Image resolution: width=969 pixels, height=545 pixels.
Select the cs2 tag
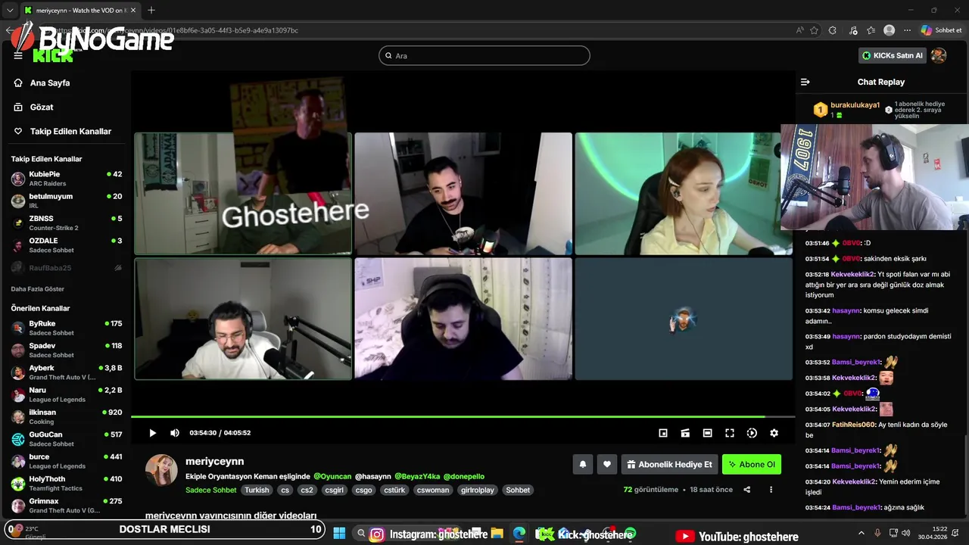tap(307, 490)
